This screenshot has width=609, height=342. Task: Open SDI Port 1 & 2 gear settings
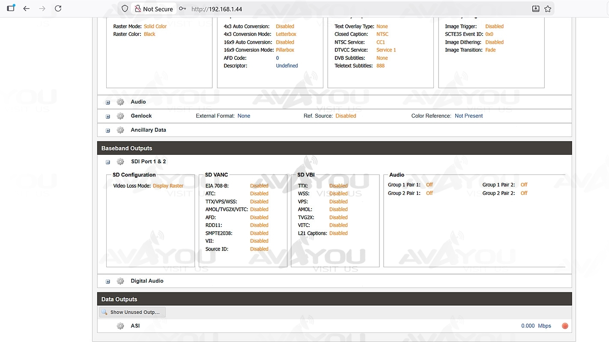click(120, 162)
